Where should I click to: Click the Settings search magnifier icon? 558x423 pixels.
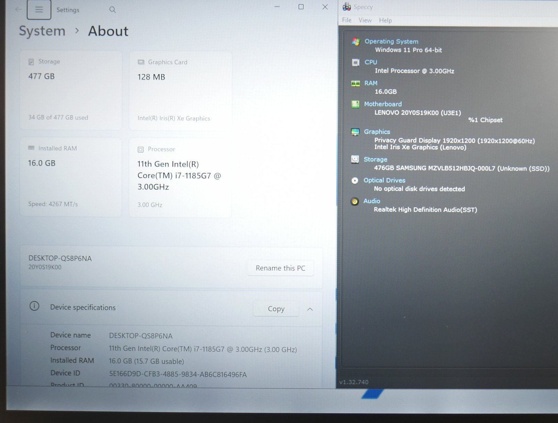click(112, 10)
